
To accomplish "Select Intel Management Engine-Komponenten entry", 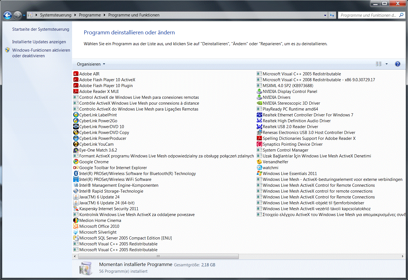I will point(116,185).
